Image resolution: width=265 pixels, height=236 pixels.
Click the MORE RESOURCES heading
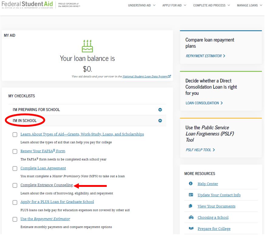[200, 174]
